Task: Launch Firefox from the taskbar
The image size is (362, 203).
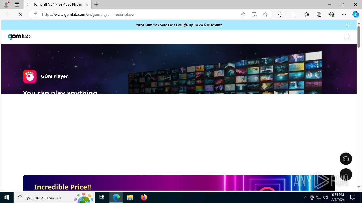Action: click(x=144, y=197)
